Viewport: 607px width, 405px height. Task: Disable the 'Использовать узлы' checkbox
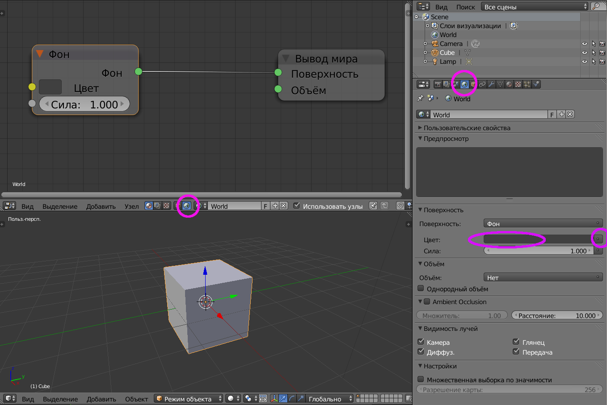[296, 206]
